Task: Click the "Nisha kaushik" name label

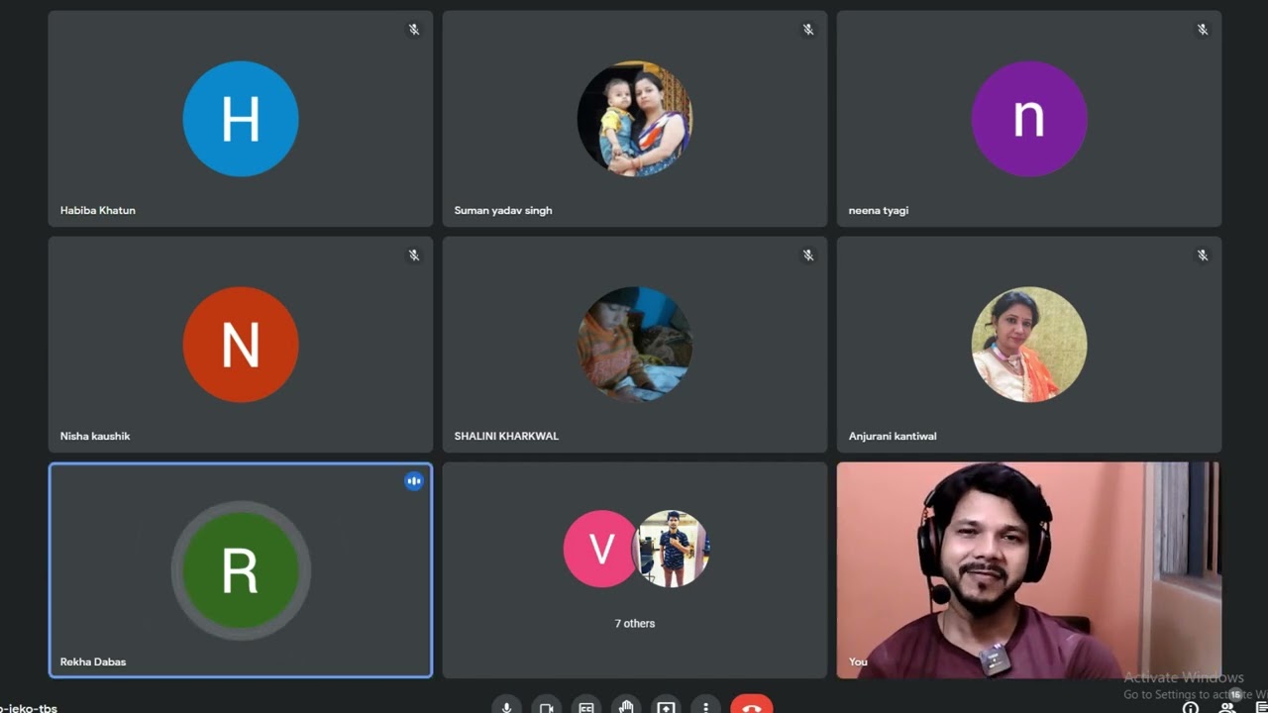Action: pos(95,436)
